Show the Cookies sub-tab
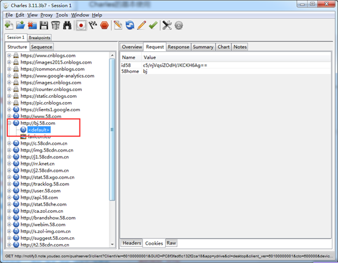Screen dimensions: 338x263 click(x=154, y=243)
